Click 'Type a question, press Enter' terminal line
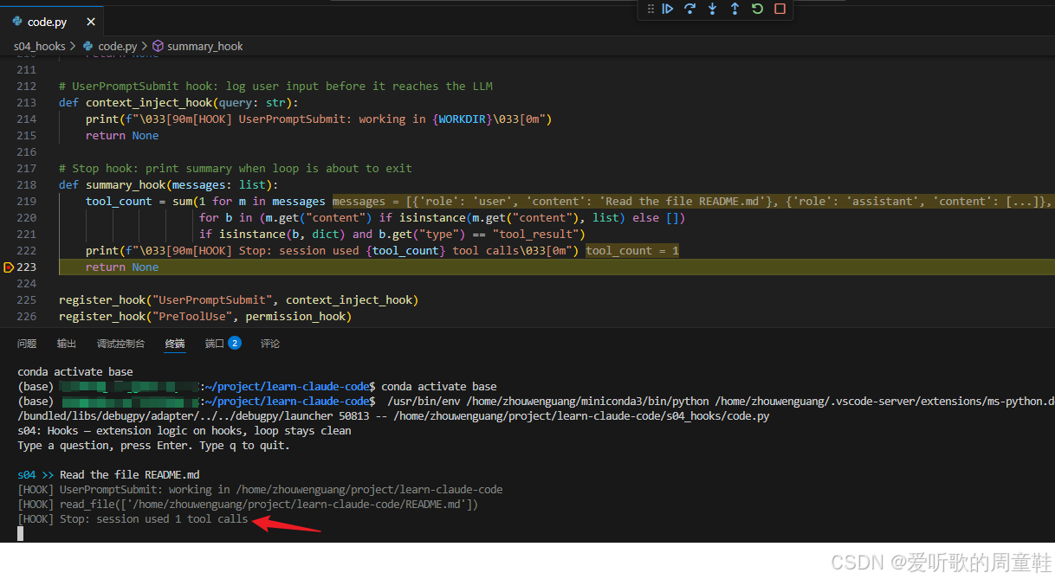This screenshot has width=1055, height=579. tap(153, 446)
